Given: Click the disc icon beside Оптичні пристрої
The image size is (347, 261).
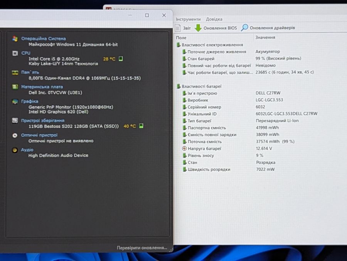Looking at the screenshot, I should point(15,135).
